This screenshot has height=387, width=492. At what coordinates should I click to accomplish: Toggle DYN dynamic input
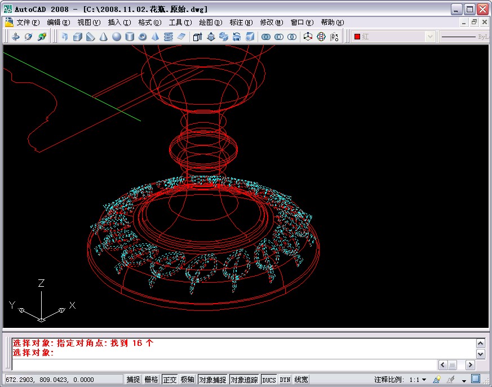point(285,380)
